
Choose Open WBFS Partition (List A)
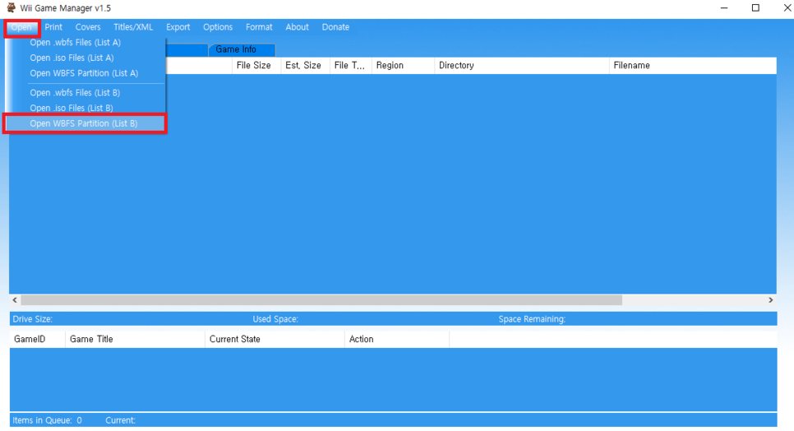85,73
